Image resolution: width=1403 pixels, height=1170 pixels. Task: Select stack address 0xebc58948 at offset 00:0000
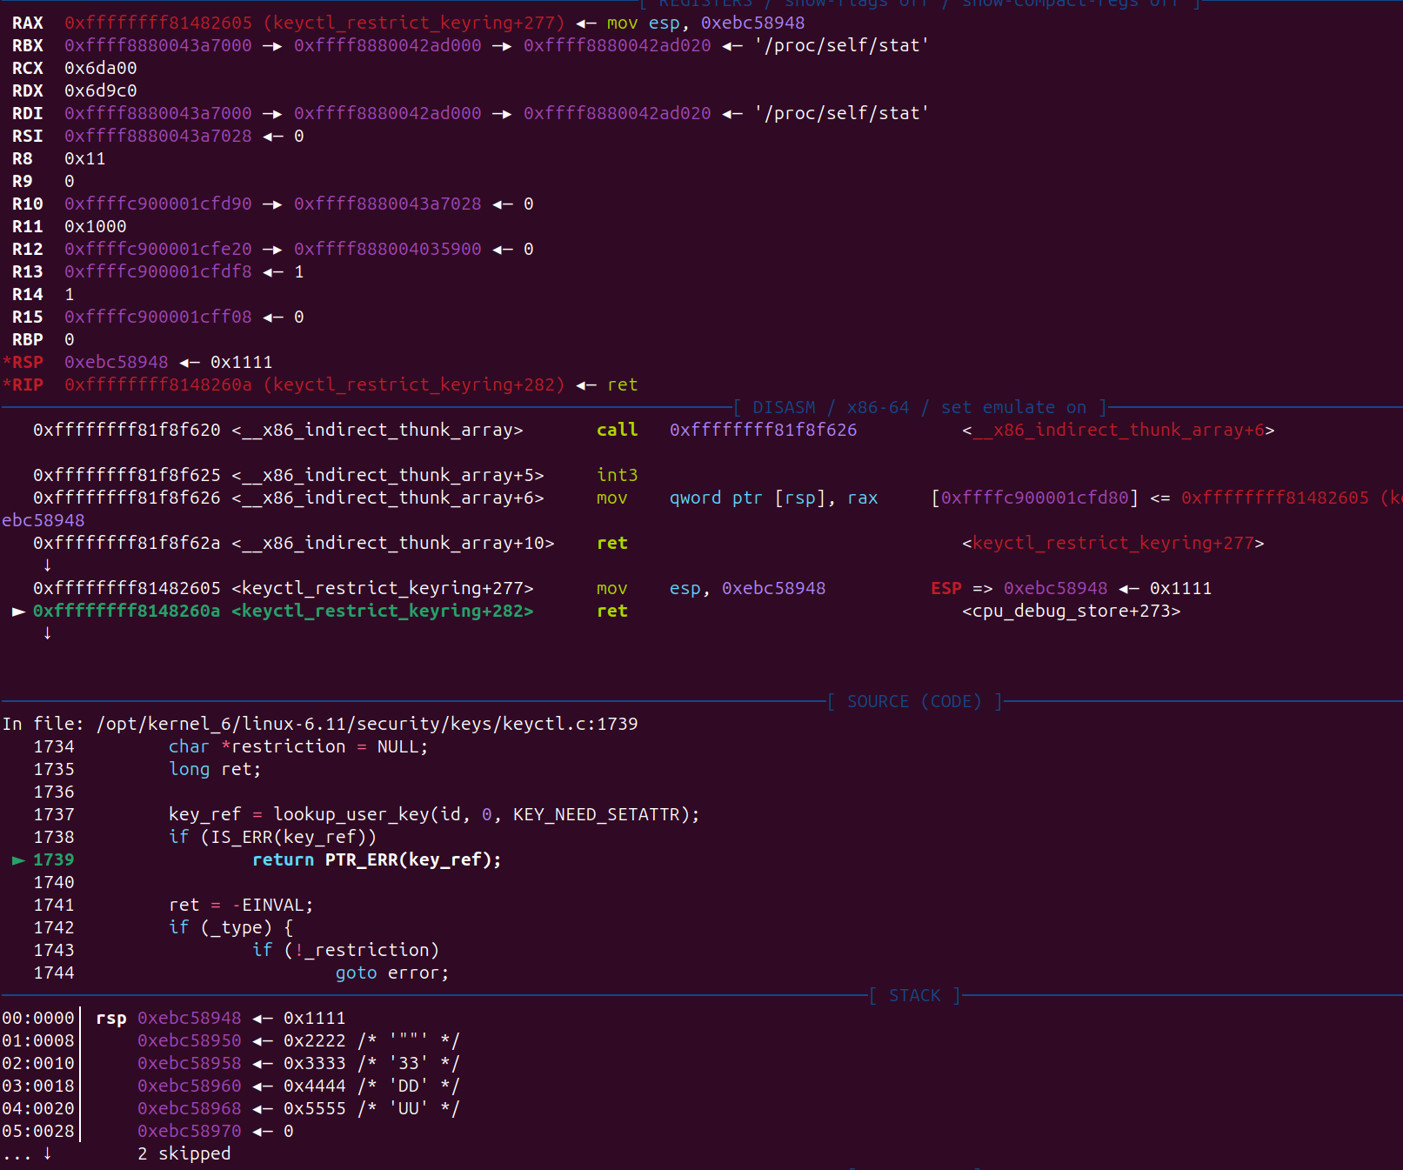coord(189,1018)
